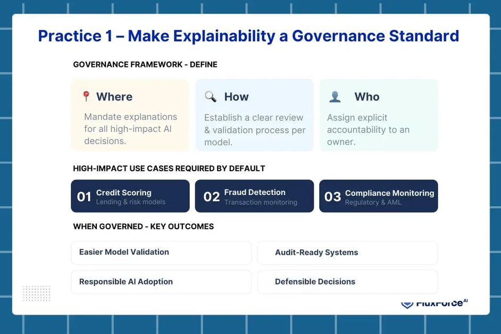Click the When Governed - Key Outcomes heading
501x334 pixels.
[x=144, y=227]
